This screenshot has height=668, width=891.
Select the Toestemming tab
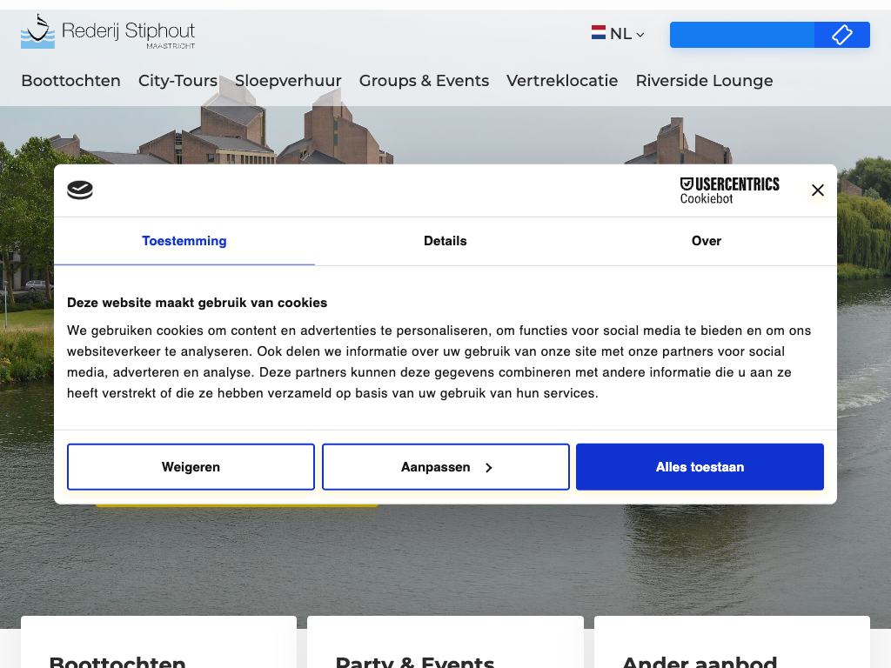point(184,241)
